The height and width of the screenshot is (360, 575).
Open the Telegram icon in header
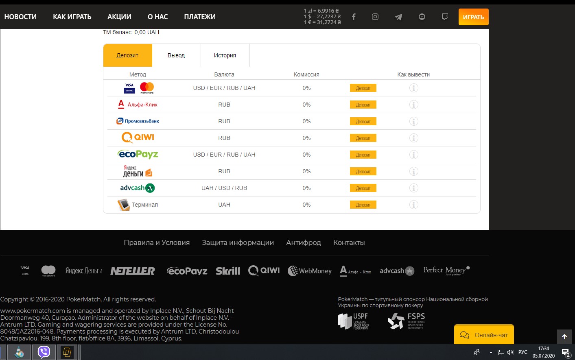coord(398,17)
